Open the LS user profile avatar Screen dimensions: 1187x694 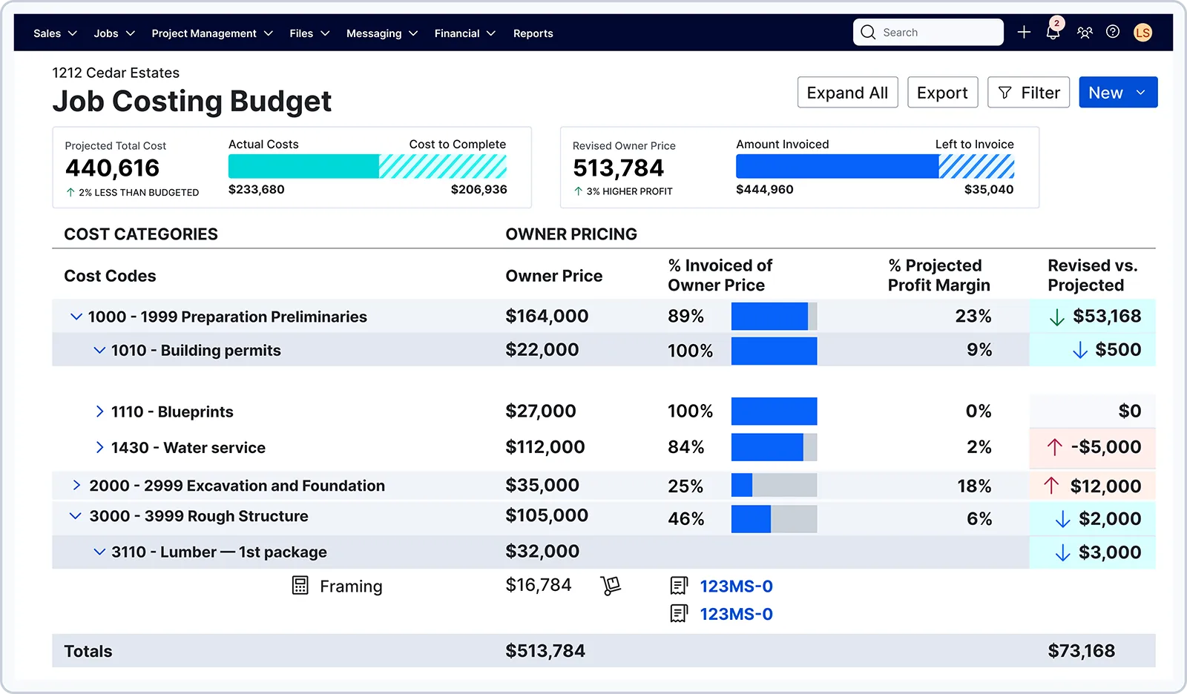coord(1142,33)
